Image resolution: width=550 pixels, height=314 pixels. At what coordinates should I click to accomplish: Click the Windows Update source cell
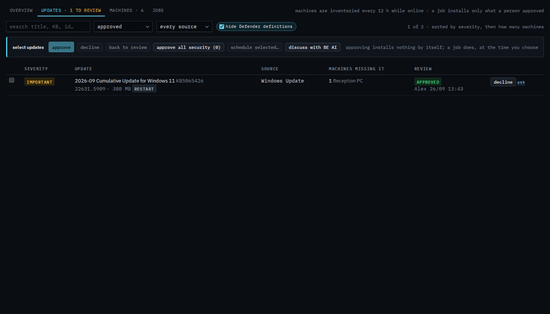[x=283, y=81]
